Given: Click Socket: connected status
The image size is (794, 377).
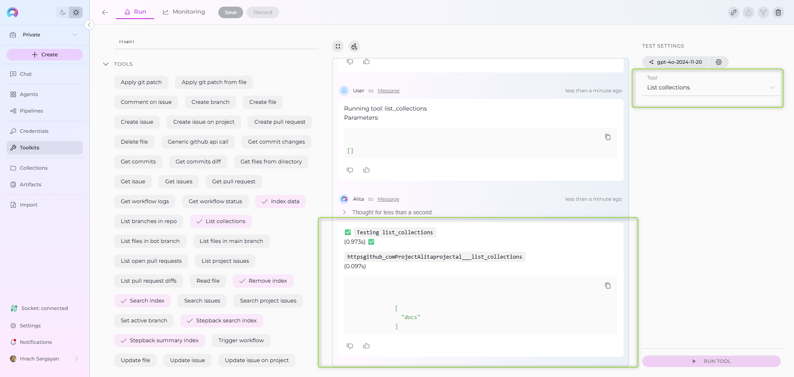Looking at the screenshot, I should tap(39, 308).
